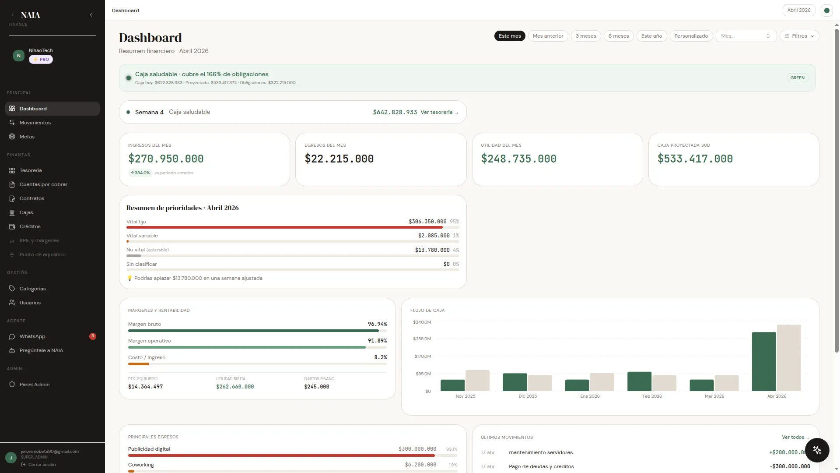The width and height of the screenshot is (840, 473).
Task: Collapse the sidebar with the chevron
Action: coord(91,15)
